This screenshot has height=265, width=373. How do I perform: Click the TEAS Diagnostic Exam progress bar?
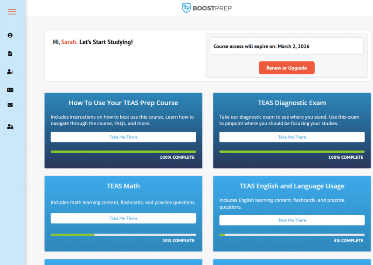coord(292,152)
